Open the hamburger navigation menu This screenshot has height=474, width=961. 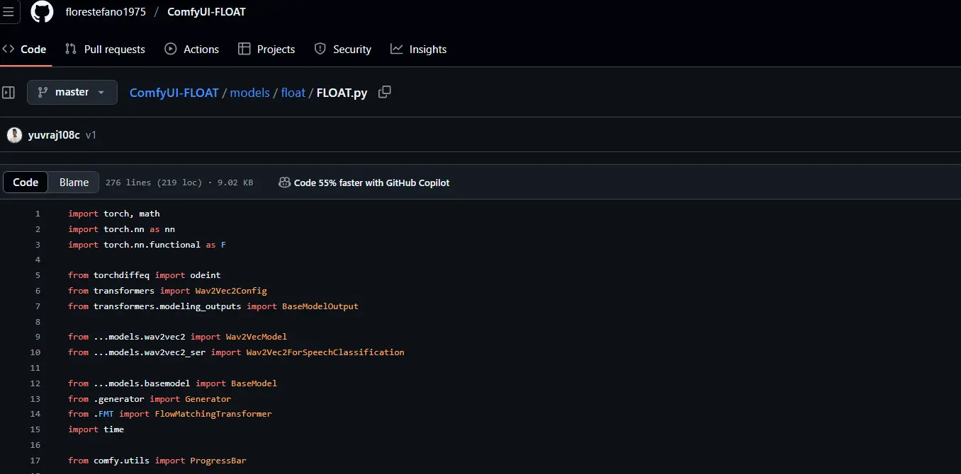coord(8,12)
